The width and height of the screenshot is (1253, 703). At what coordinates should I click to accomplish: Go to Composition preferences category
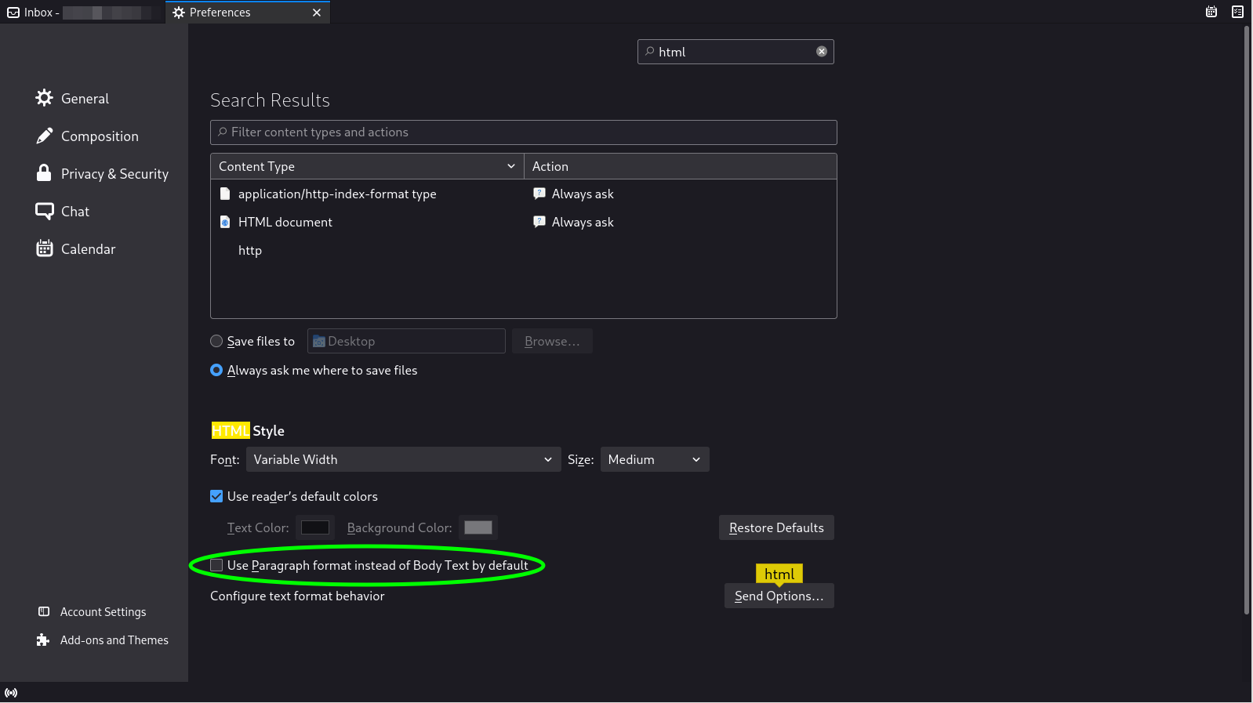pos(100,136)
